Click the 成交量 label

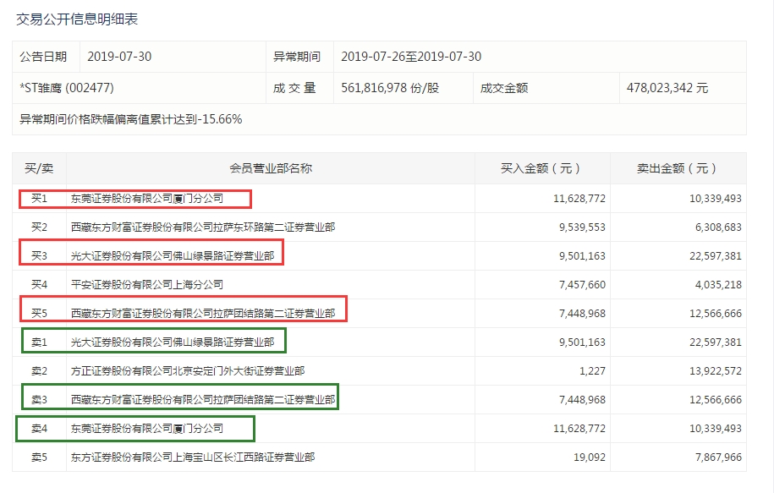point(294,88)
